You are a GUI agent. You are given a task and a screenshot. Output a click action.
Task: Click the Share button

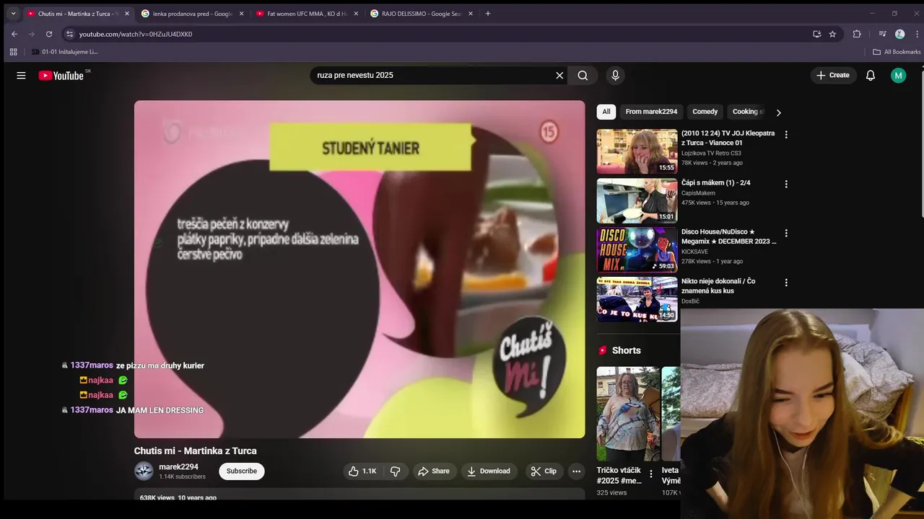434,471
